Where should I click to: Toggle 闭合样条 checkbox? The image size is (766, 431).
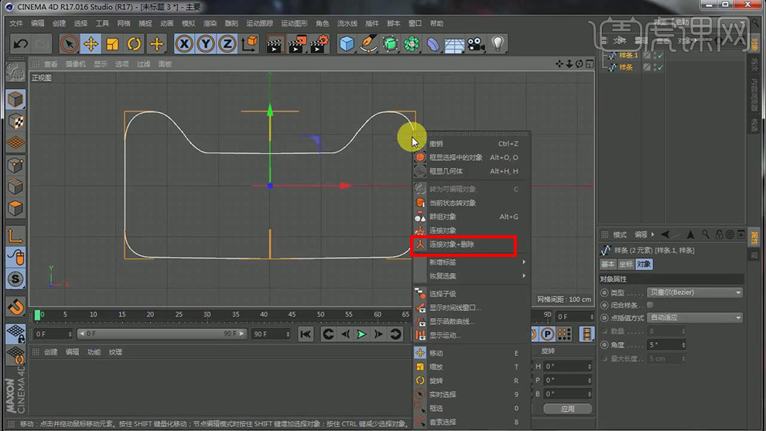click(x=650, y=305)
